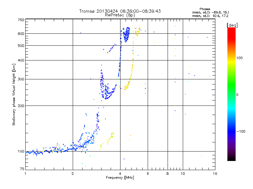This screenshot has width=253, height=189.
Task: Click the x-axis tick label '4'
Action: point(120,174)
